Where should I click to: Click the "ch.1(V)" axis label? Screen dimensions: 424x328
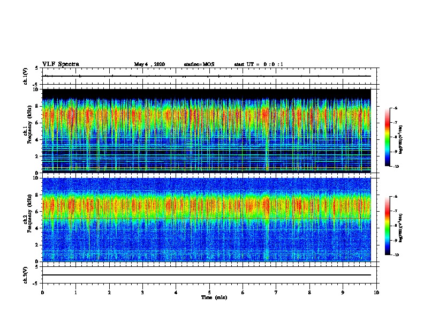tap(26, 76)
